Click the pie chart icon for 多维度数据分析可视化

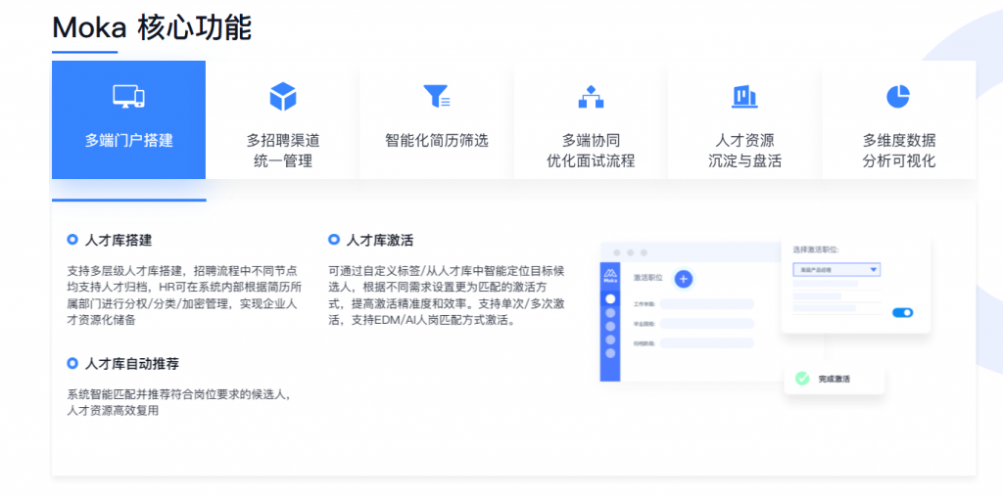pos(898,96)
